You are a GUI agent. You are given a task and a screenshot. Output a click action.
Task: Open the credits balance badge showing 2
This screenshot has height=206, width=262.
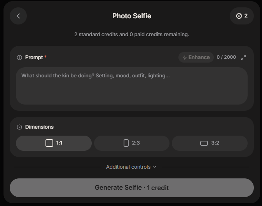pyautogui.click(x=242, y=16)
